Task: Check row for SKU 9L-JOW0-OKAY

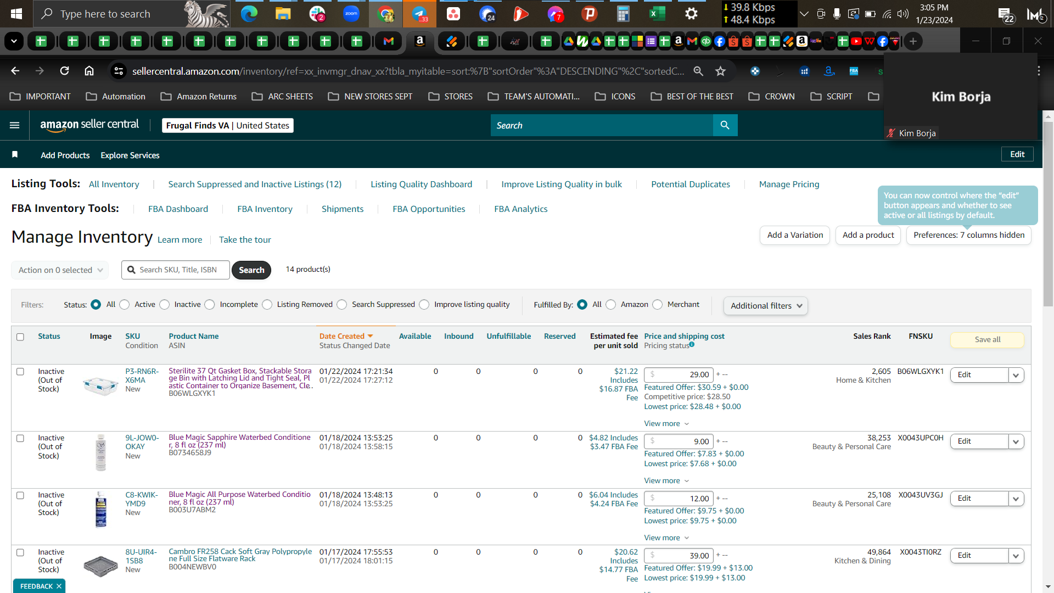Action: point(20,438)
